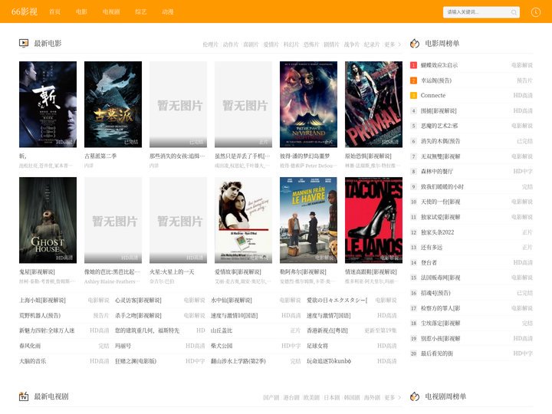
Task: Open 水中仙[影视解说] list entry
Action: tap(232, 301)
